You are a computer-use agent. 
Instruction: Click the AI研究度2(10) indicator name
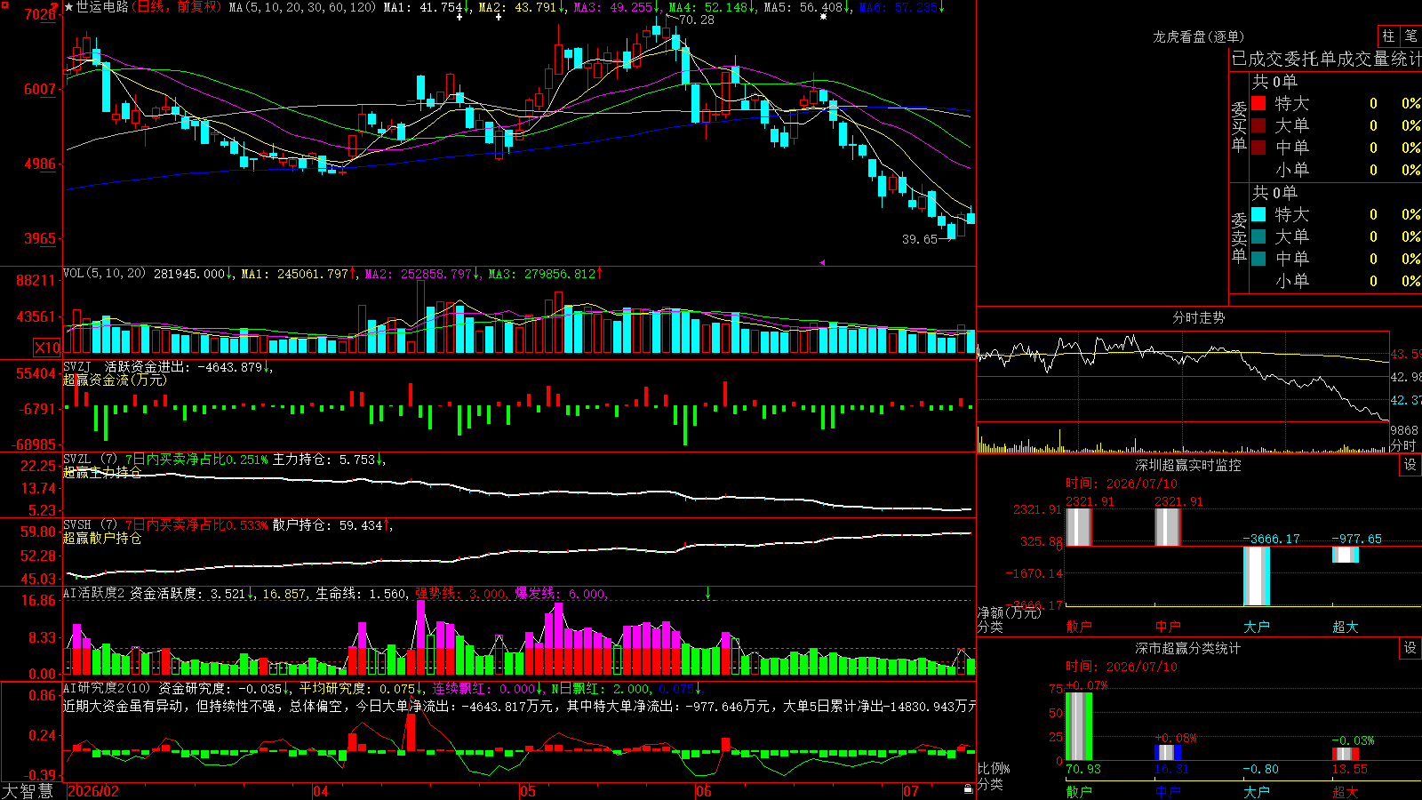point(108,688)
